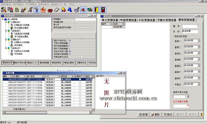Toggle long-term user checkbox in row 14610

pos(80,102)
